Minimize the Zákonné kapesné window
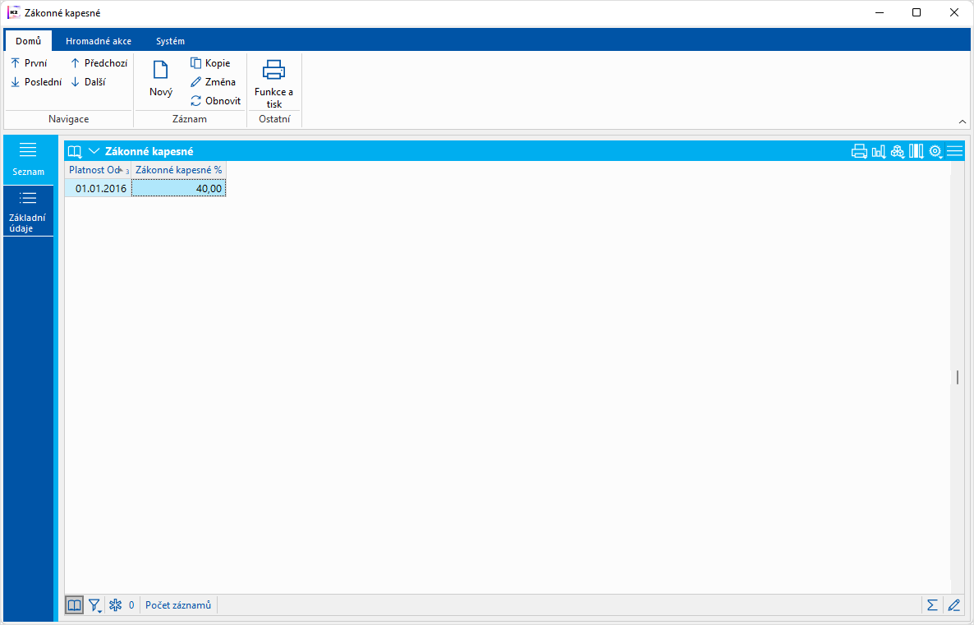The image size is (974, 625). click(x=879, y=12)
